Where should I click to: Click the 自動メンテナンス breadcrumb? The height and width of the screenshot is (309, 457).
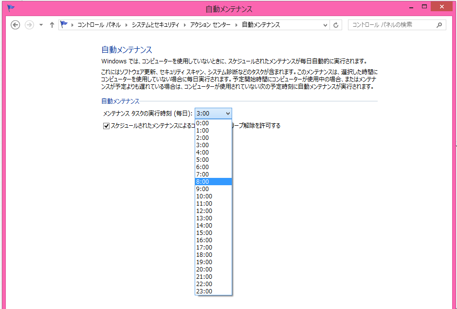click(x=261, y=25)
